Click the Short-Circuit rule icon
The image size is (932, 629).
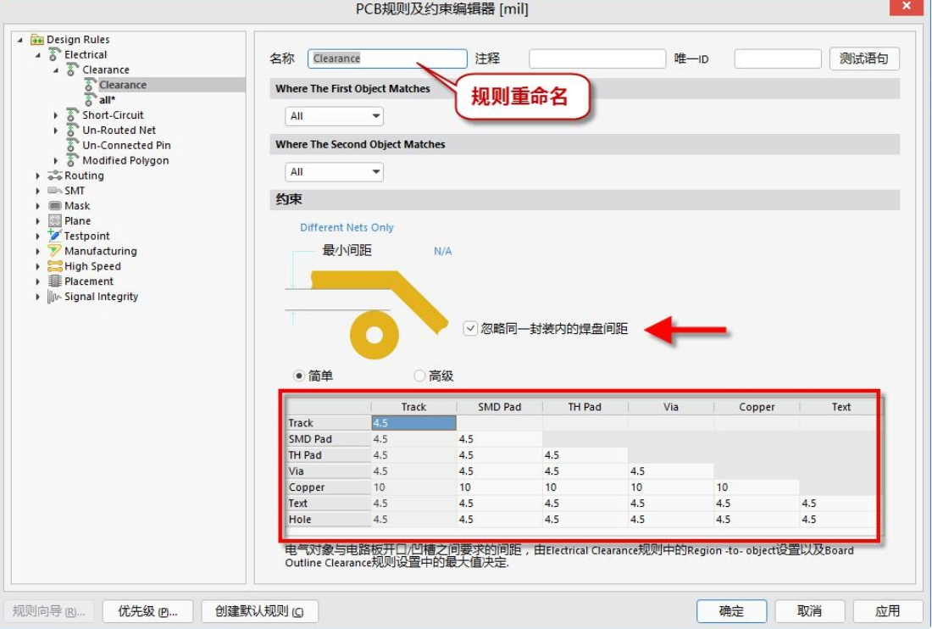click(x=73, y=114)
